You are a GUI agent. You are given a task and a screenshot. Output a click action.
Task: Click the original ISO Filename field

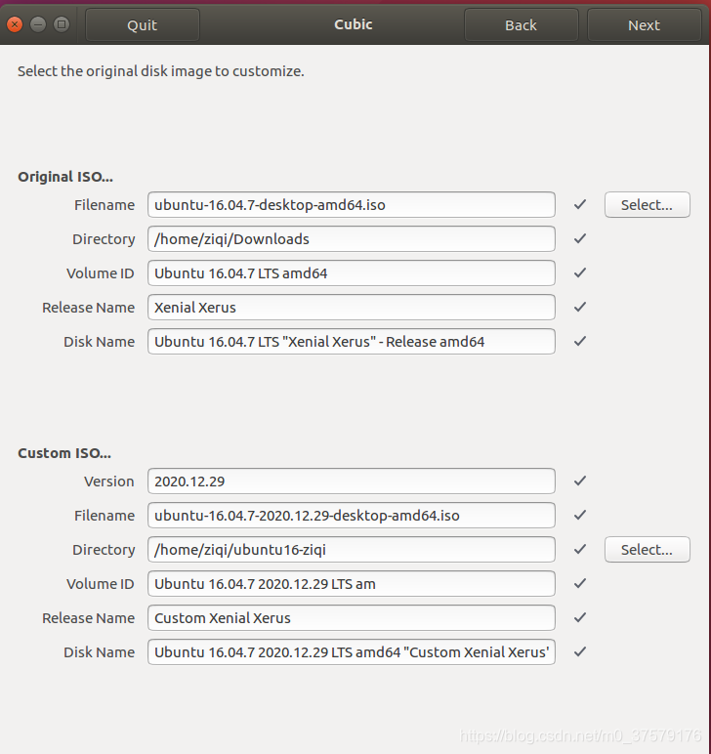click(352, 205)
